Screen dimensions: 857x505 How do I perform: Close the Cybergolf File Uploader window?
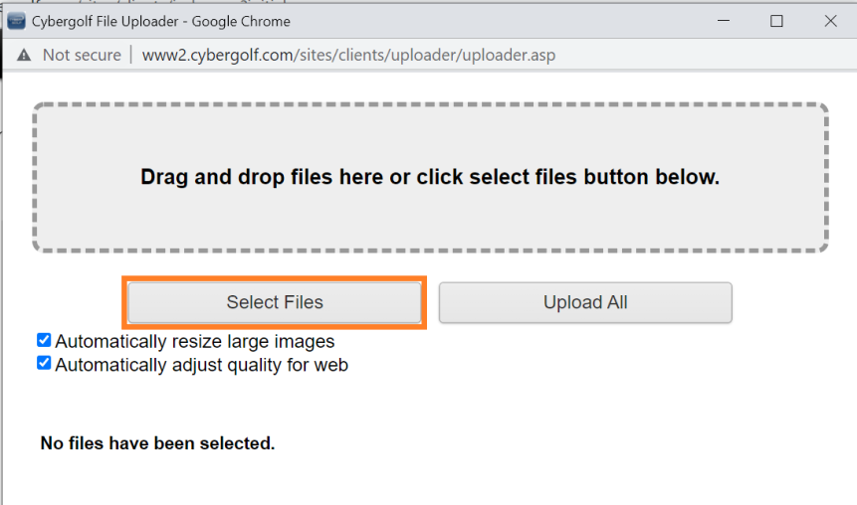830,21
